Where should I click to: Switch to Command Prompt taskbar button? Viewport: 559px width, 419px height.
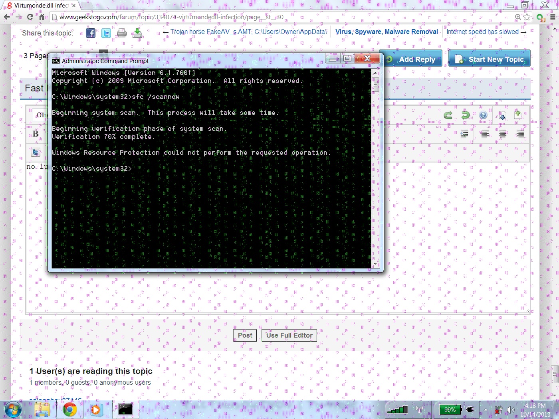coord(125,409)
